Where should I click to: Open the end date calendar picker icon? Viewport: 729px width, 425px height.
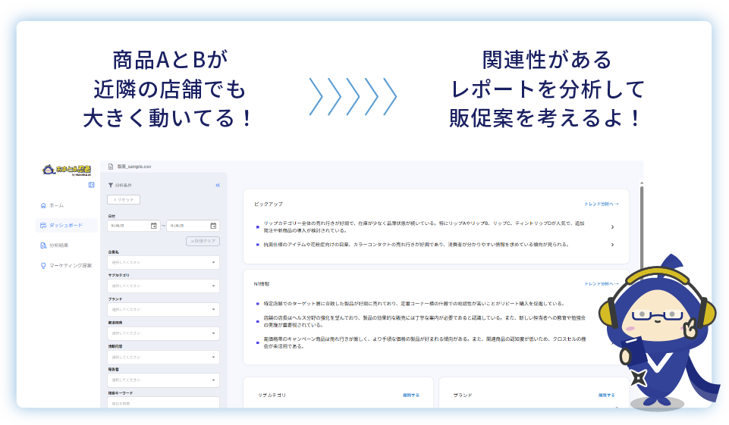pyautogui.click(x=213, y=226)
